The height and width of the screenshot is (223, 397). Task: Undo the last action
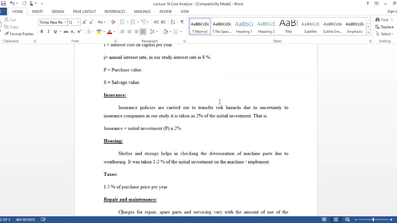pyautogui.click(x=12, y=3)
